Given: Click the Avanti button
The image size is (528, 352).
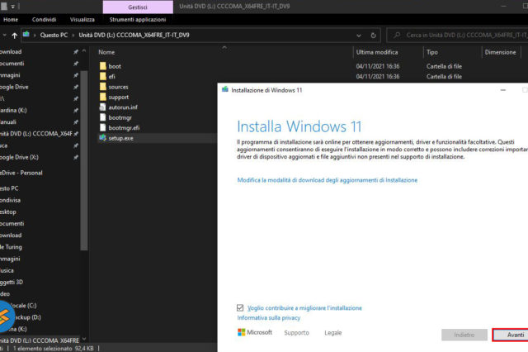Looking at the screenshot, I should pos(513,335).
